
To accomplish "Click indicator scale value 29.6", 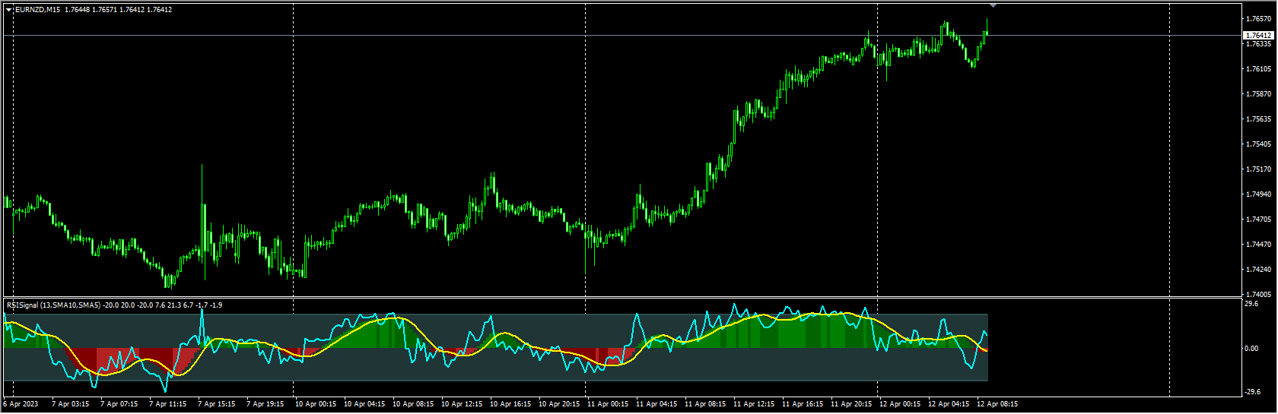I will coord(1251,304).
